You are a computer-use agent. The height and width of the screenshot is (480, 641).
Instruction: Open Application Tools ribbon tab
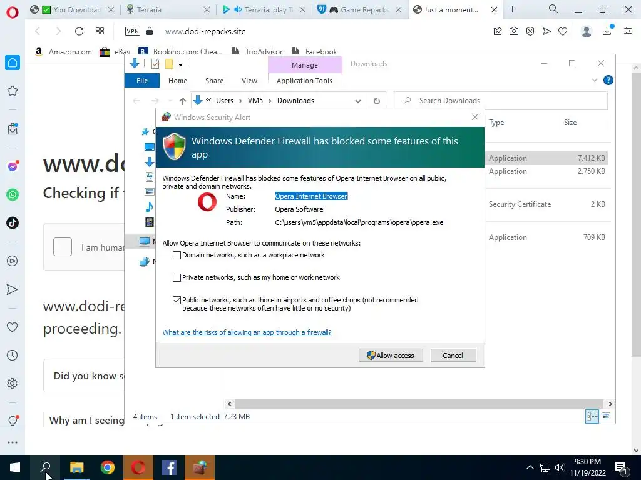305,81
